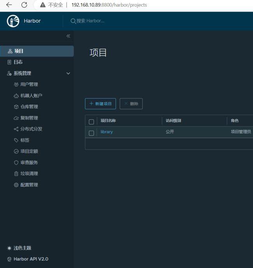This screenshot has height=268, width=253.
Task: Click the search magnifier icon
Action: pos(73,21)
